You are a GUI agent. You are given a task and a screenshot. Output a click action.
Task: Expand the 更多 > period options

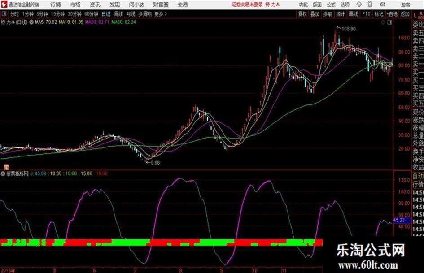tap(161, 14)
